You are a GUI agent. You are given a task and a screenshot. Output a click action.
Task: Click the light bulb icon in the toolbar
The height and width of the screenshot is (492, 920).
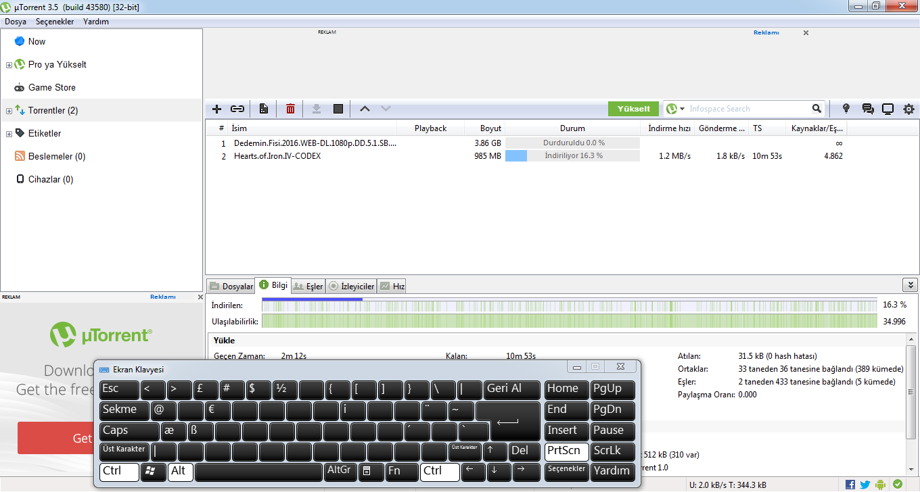pos(846,109)
